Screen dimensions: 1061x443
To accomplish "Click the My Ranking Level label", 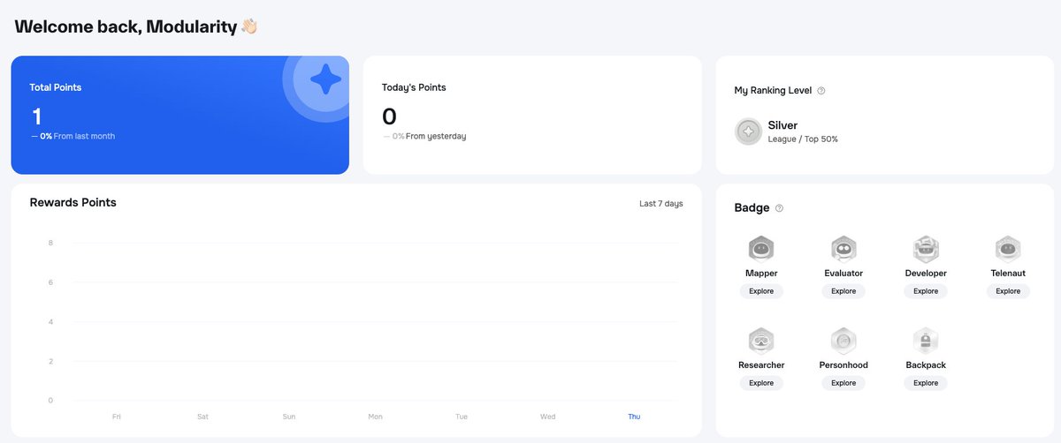I will click(x=773, y=91).
